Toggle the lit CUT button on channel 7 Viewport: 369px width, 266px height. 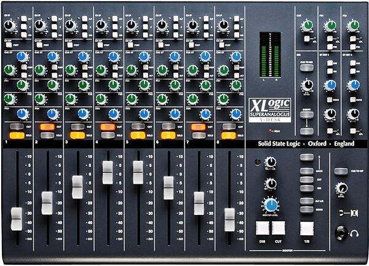pos(199,127)
